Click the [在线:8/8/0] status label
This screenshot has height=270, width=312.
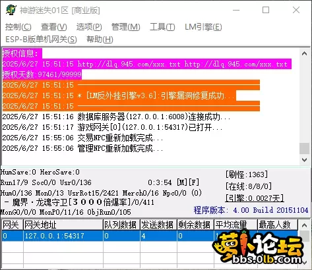tap(249, 186)
